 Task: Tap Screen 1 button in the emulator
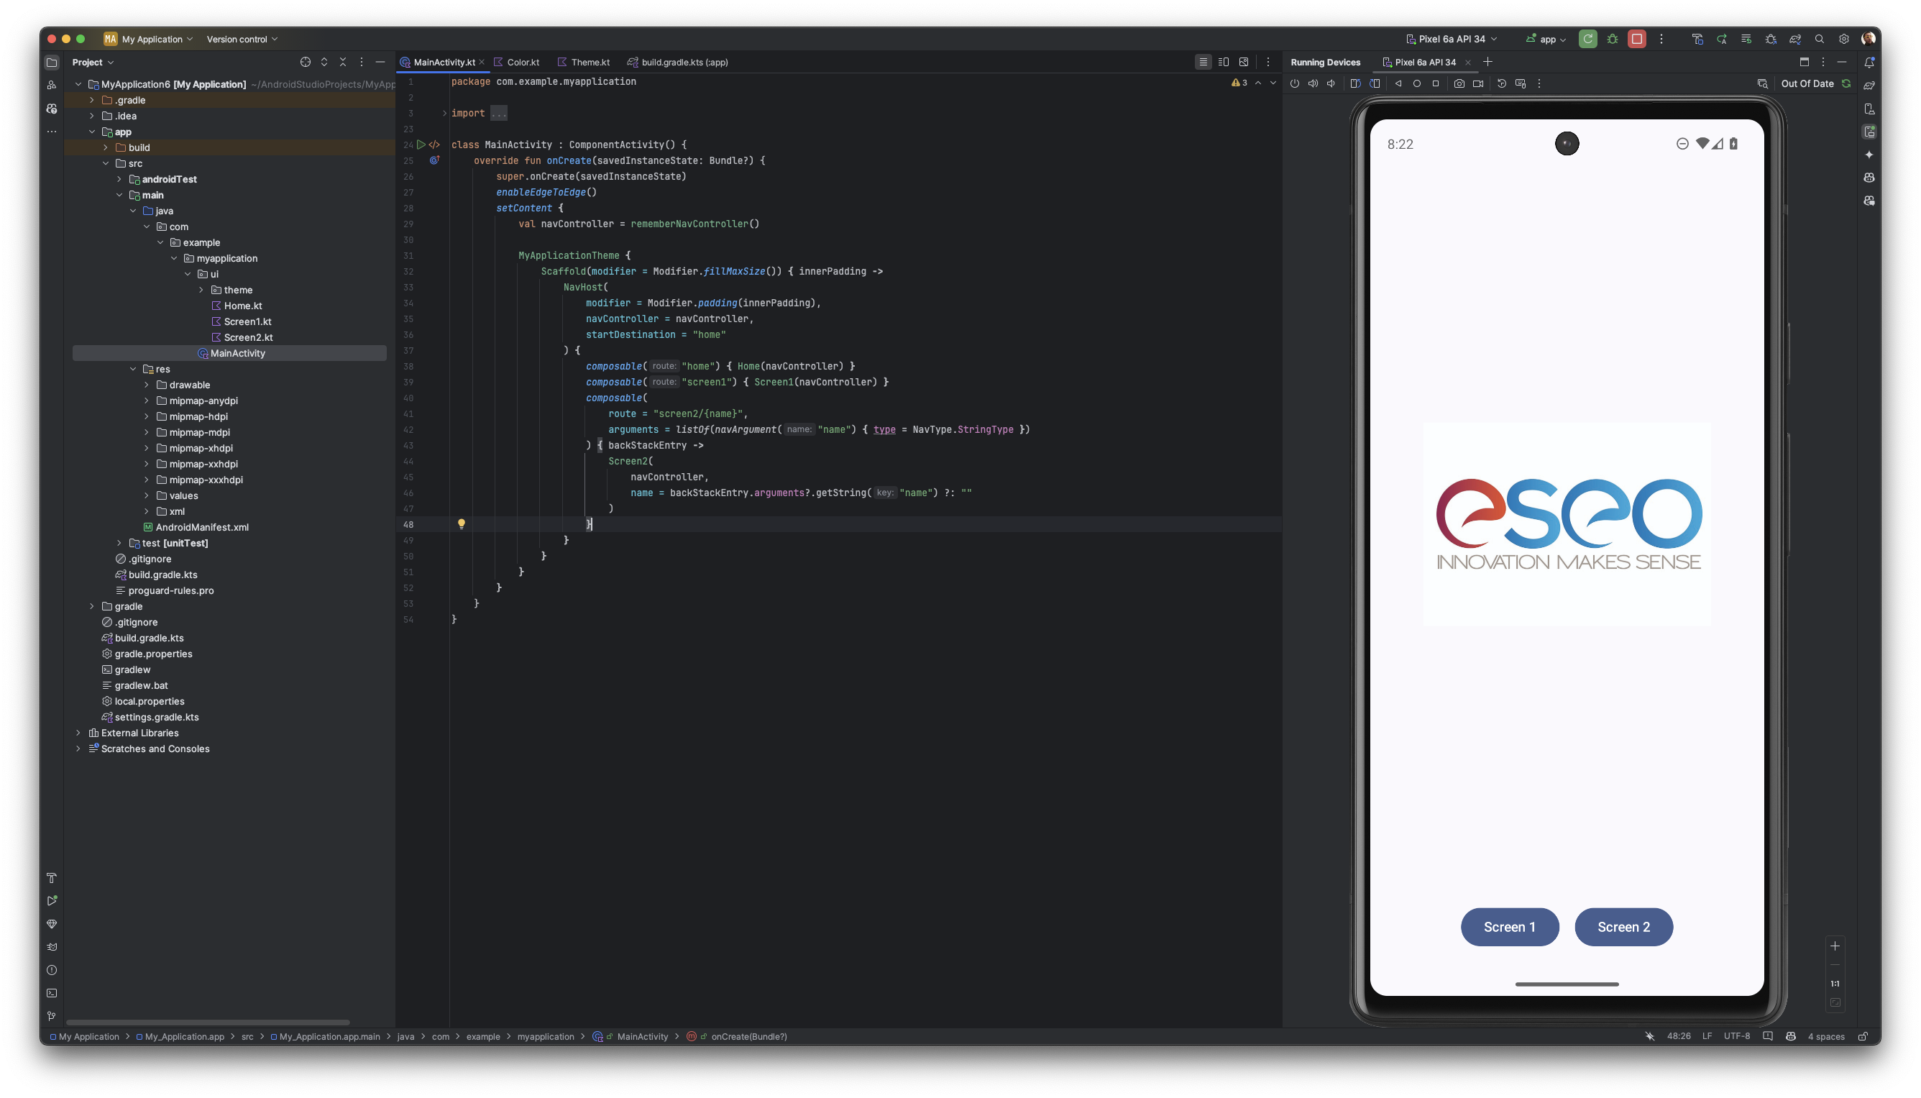tap(1509, 927)
